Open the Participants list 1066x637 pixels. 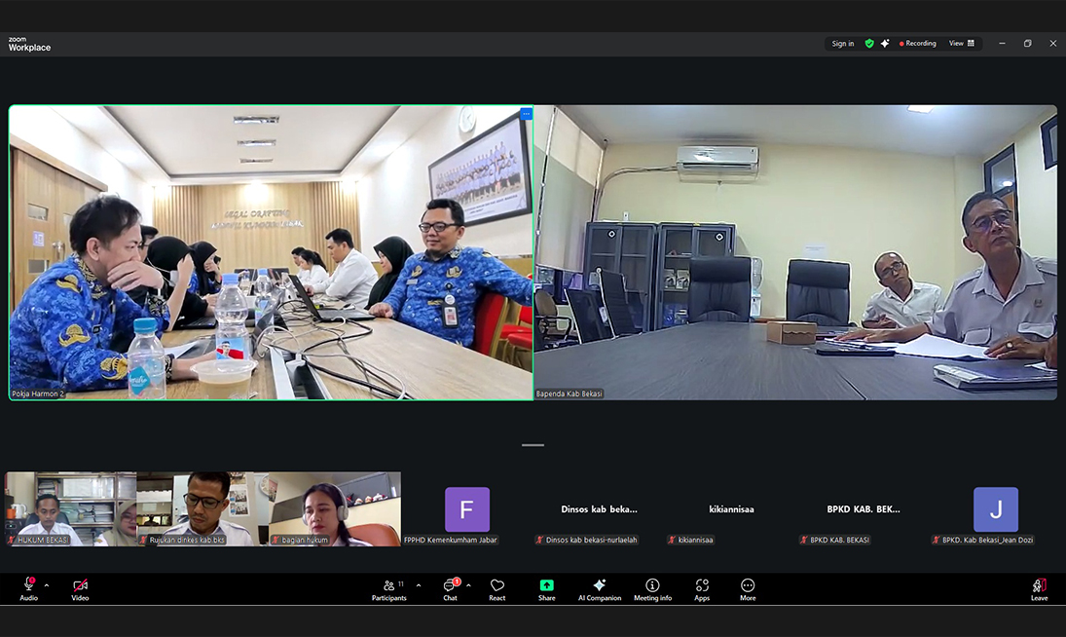389,589
